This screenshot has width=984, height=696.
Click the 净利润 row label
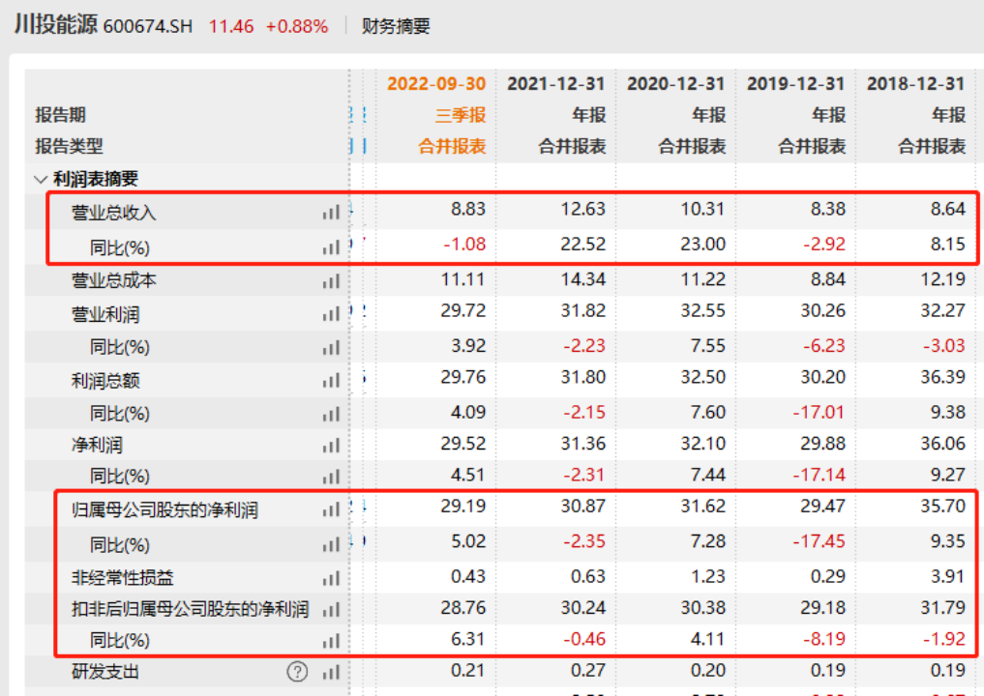(97, 446)
